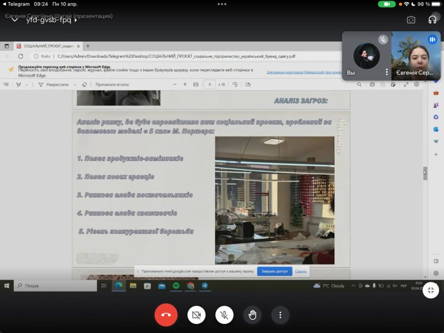
Task: Select the СОЦІАЛЬНИЙ_ПРОЄКТ PDF browser tab
Action: pos(48,46)
